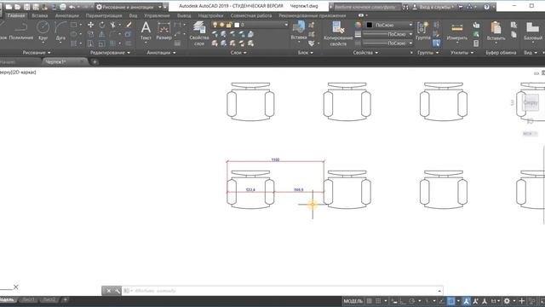
Task: Open the Вставка ribbon tab
Action: click(x=40, y=15)
